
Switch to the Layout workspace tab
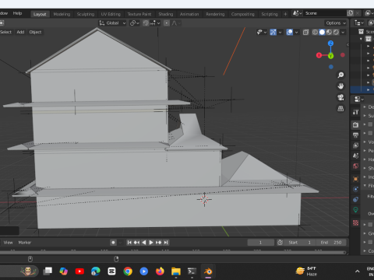[x=40, y=14]
